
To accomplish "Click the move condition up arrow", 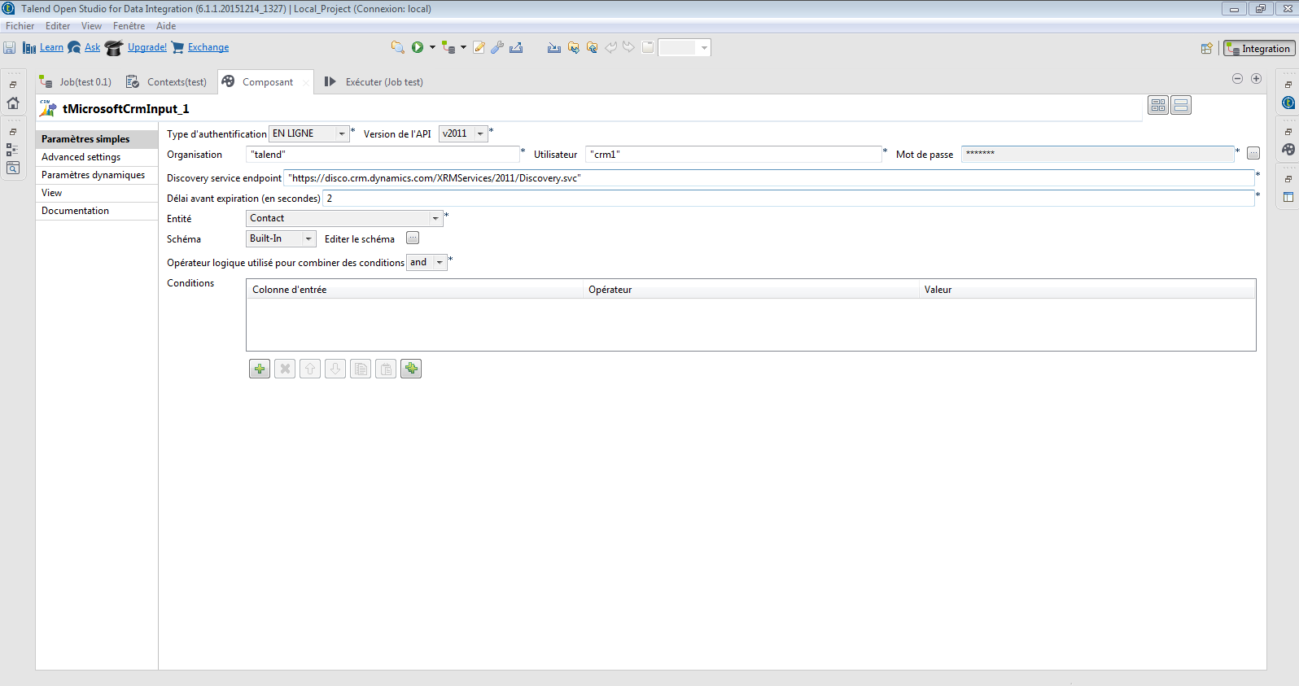I will pos(310,369).
